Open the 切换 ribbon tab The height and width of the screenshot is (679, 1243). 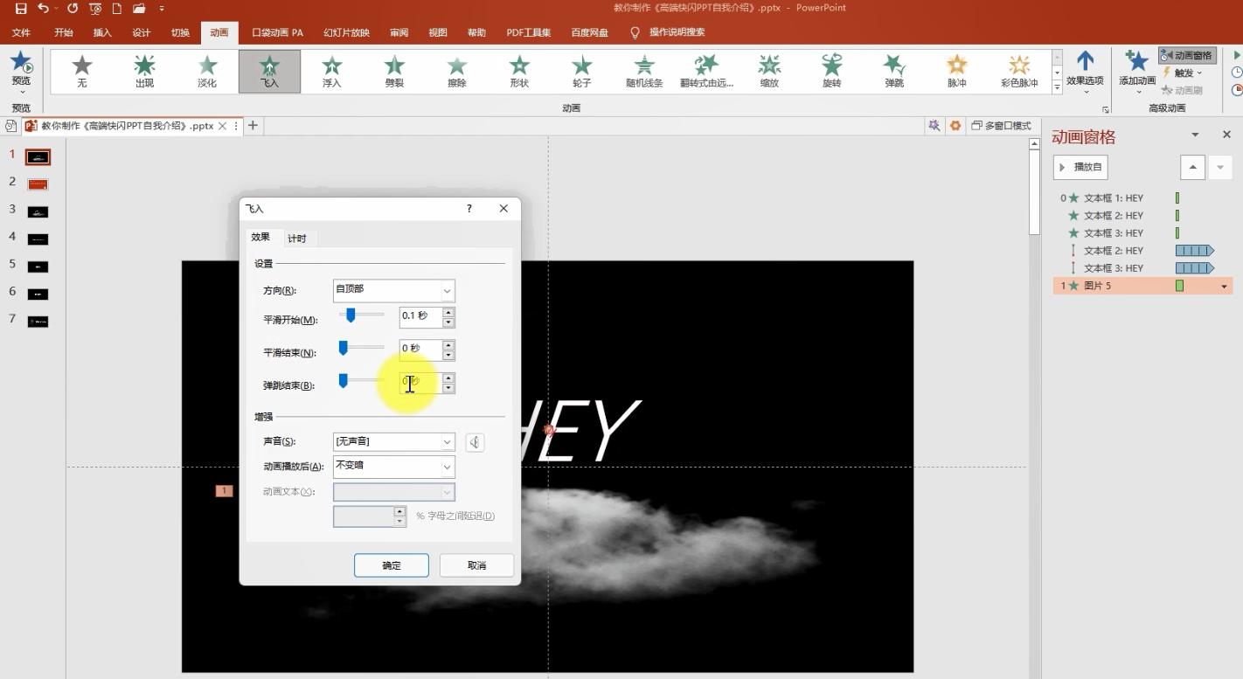[x=180, y=33]
